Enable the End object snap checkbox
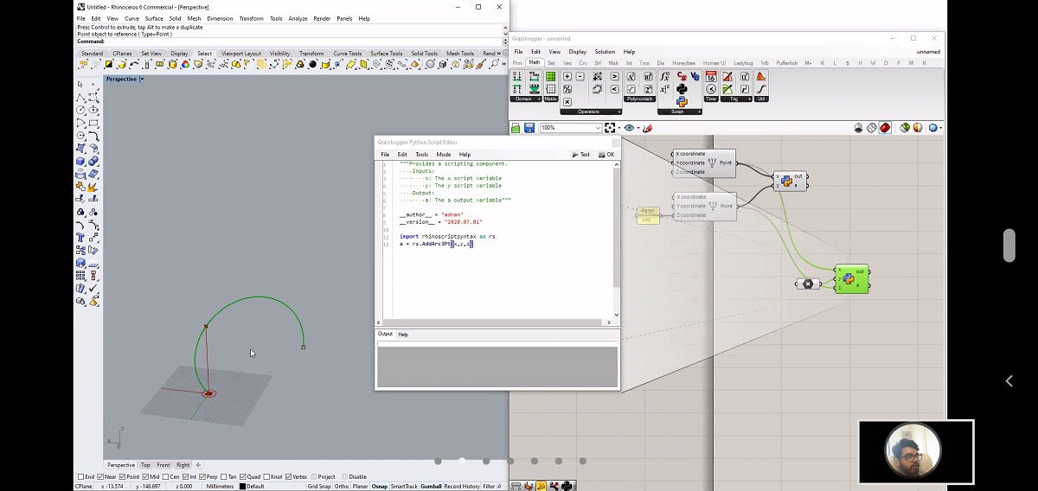Screen dimensions: 1038x491 point(80,476)
